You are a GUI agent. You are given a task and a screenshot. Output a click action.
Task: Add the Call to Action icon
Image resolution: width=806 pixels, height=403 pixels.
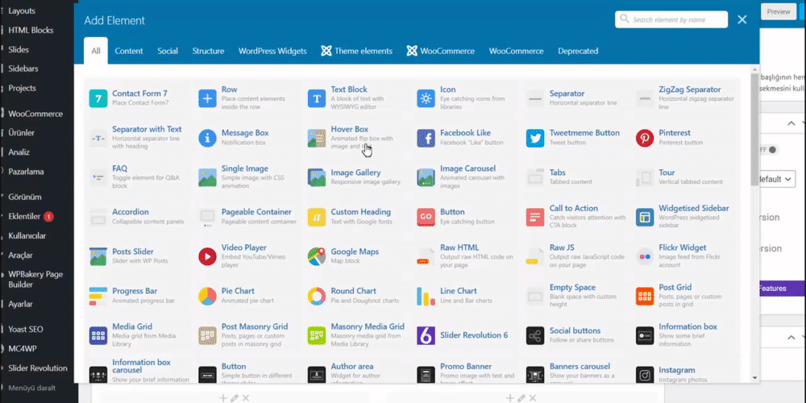tap(535, 217)
